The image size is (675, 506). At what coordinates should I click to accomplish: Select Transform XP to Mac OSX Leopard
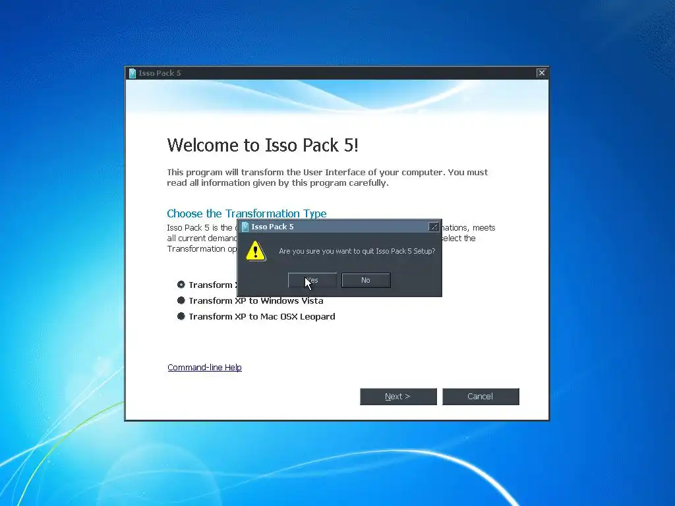pos(256,316)
